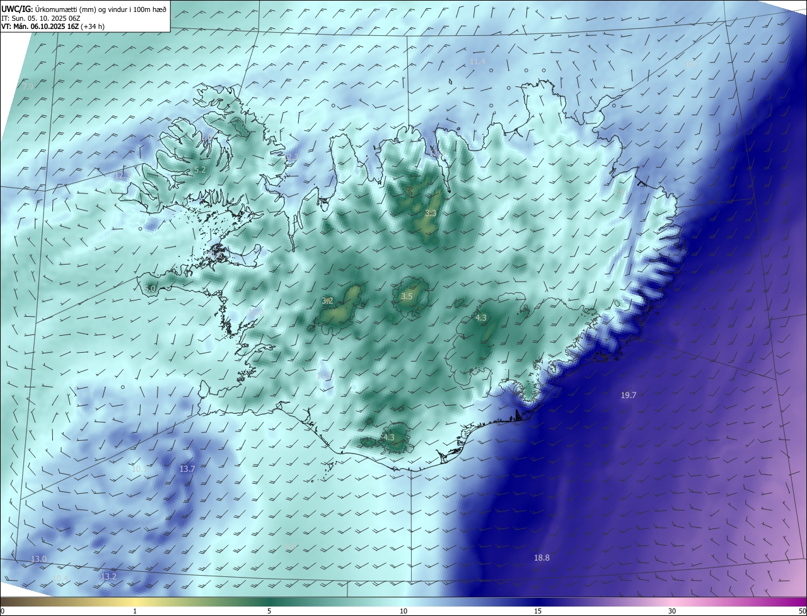The width and height of the screenshot is (807, 616).
Task: Click the 5 tick on the color scale
Action: pyautogui.click(x=269, y=611)
